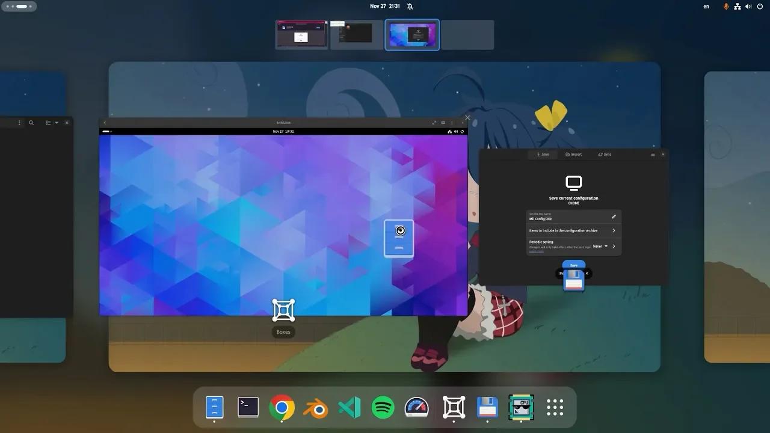Switch to the Import tab

coord(573,154)
